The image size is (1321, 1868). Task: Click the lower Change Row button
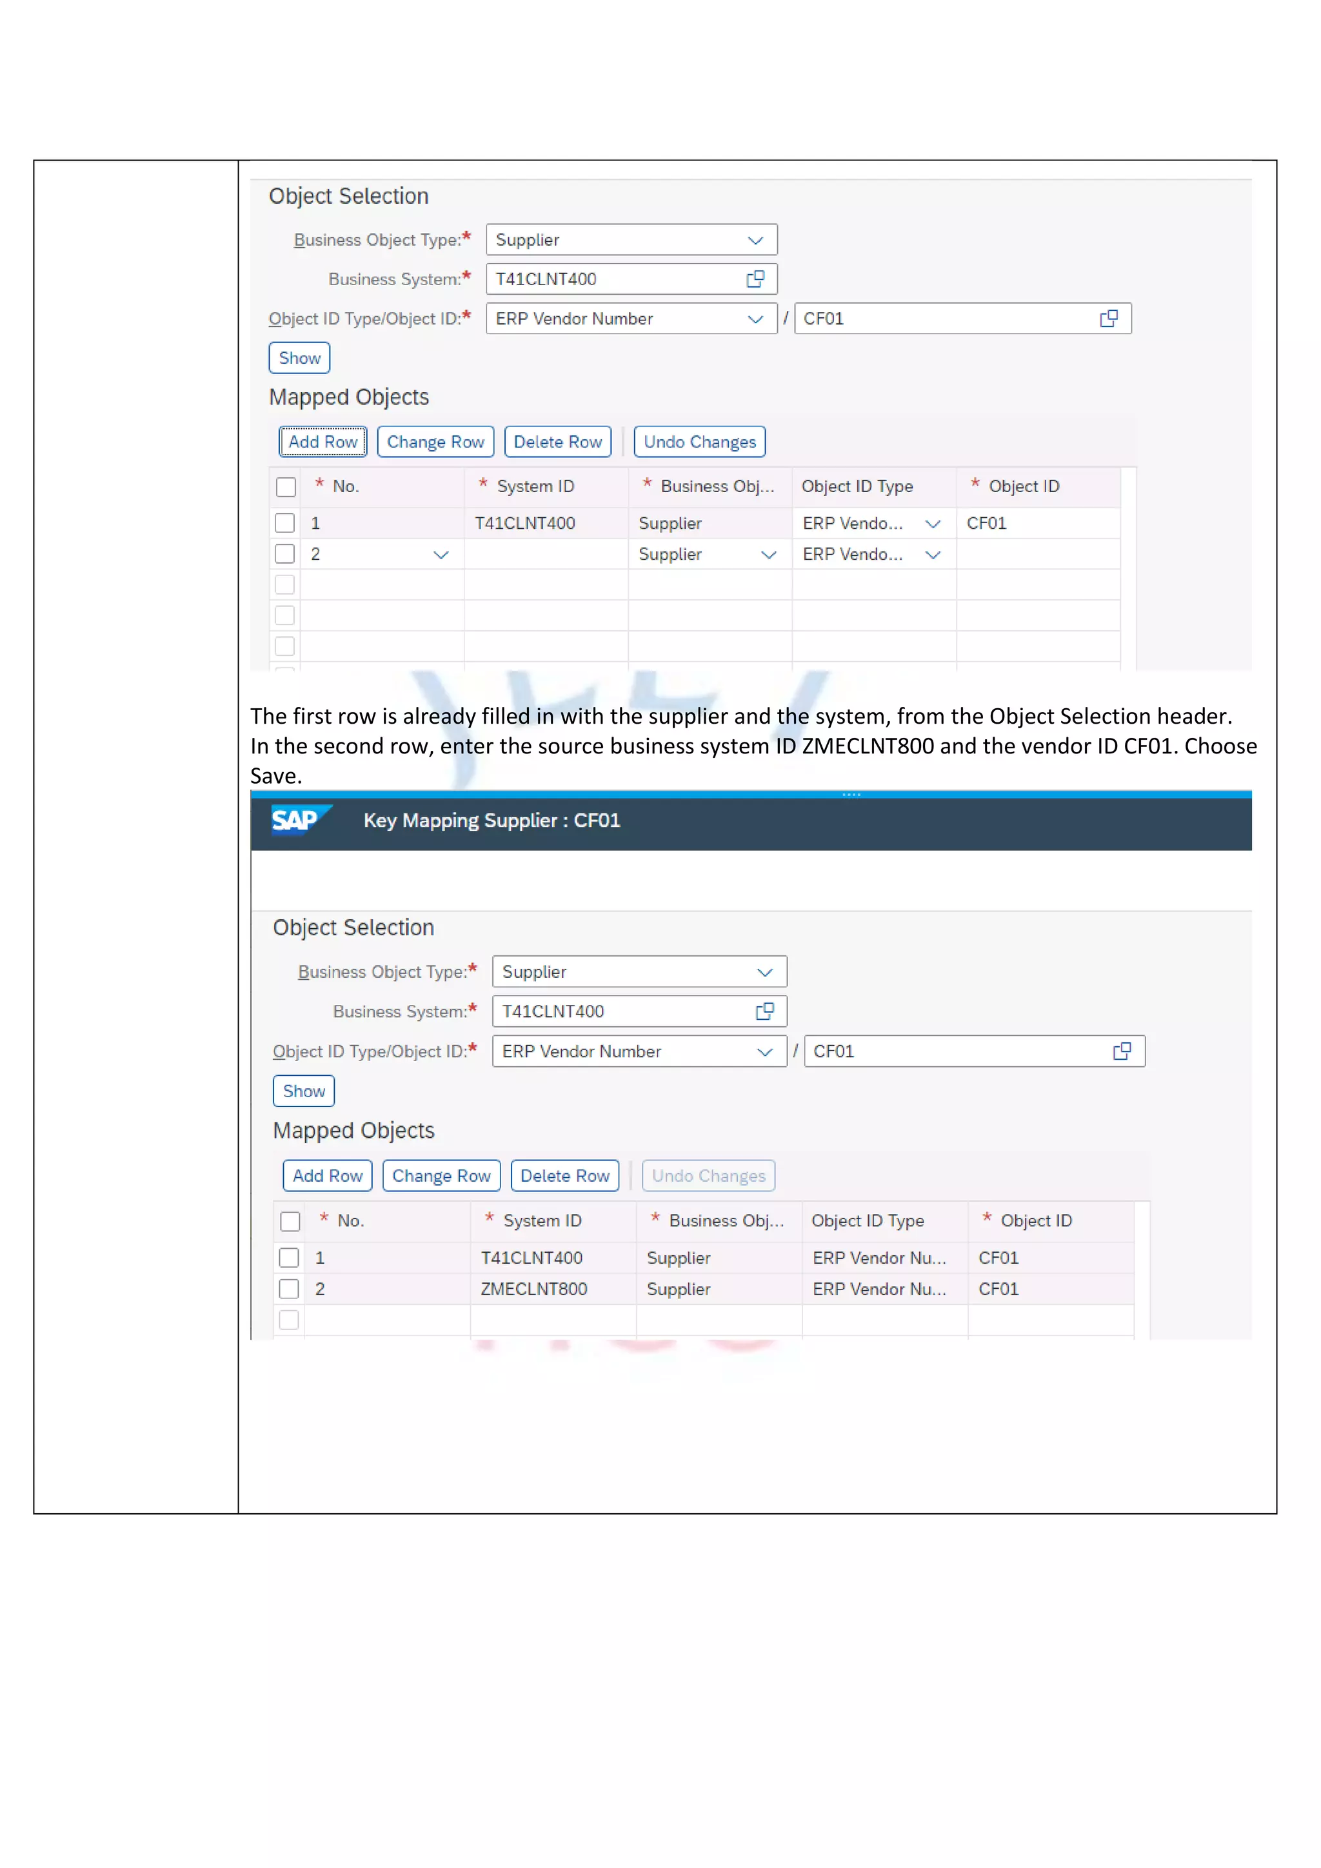click(x=441, y=1176)
